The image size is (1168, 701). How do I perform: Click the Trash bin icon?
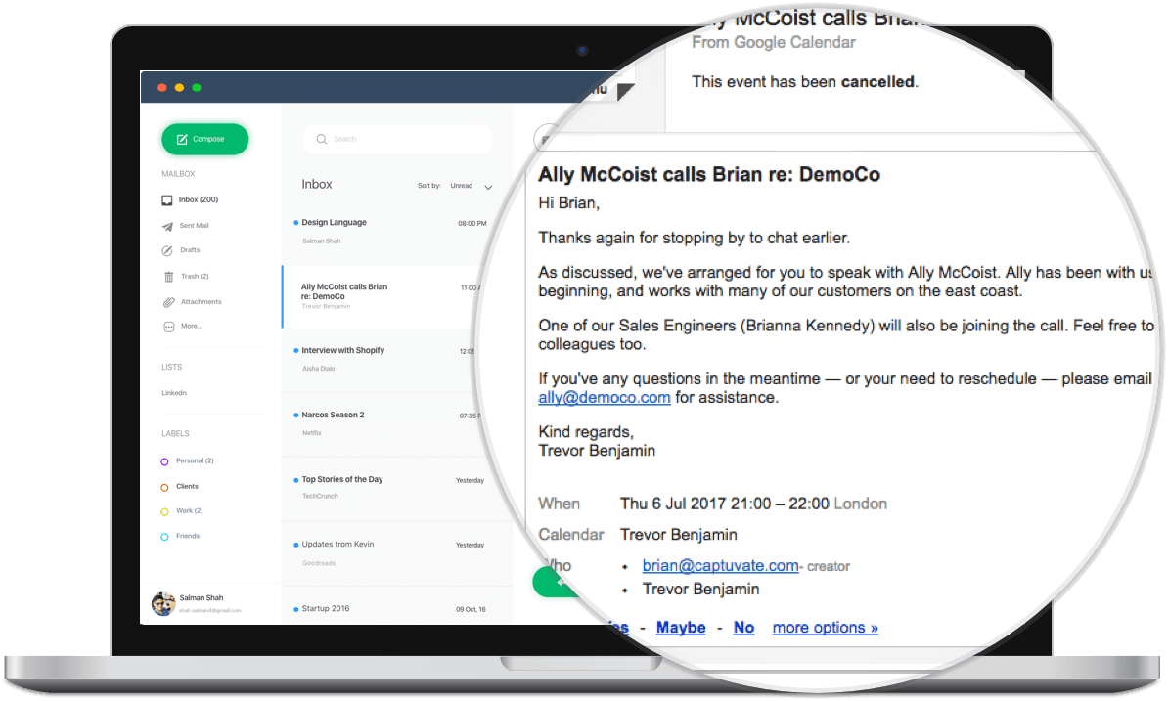pos(168,276)
